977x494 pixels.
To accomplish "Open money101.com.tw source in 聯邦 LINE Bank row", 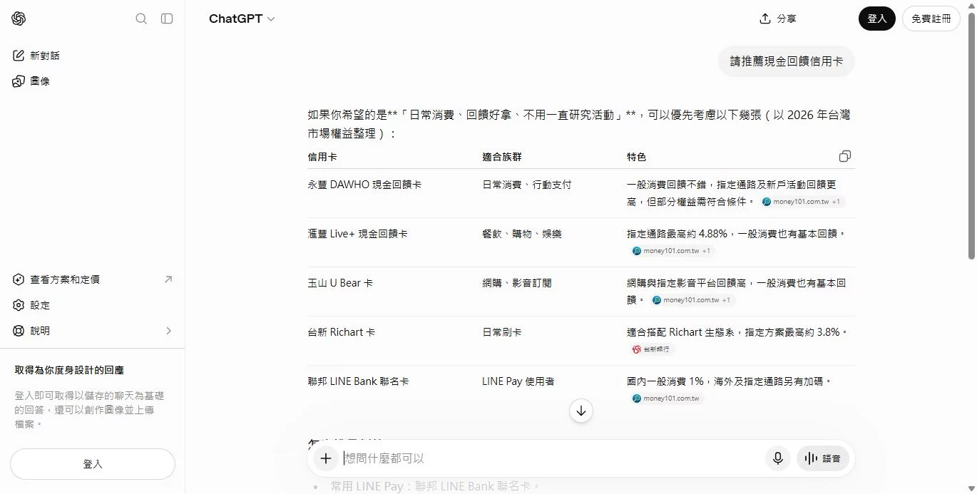I will coord(667,398).
